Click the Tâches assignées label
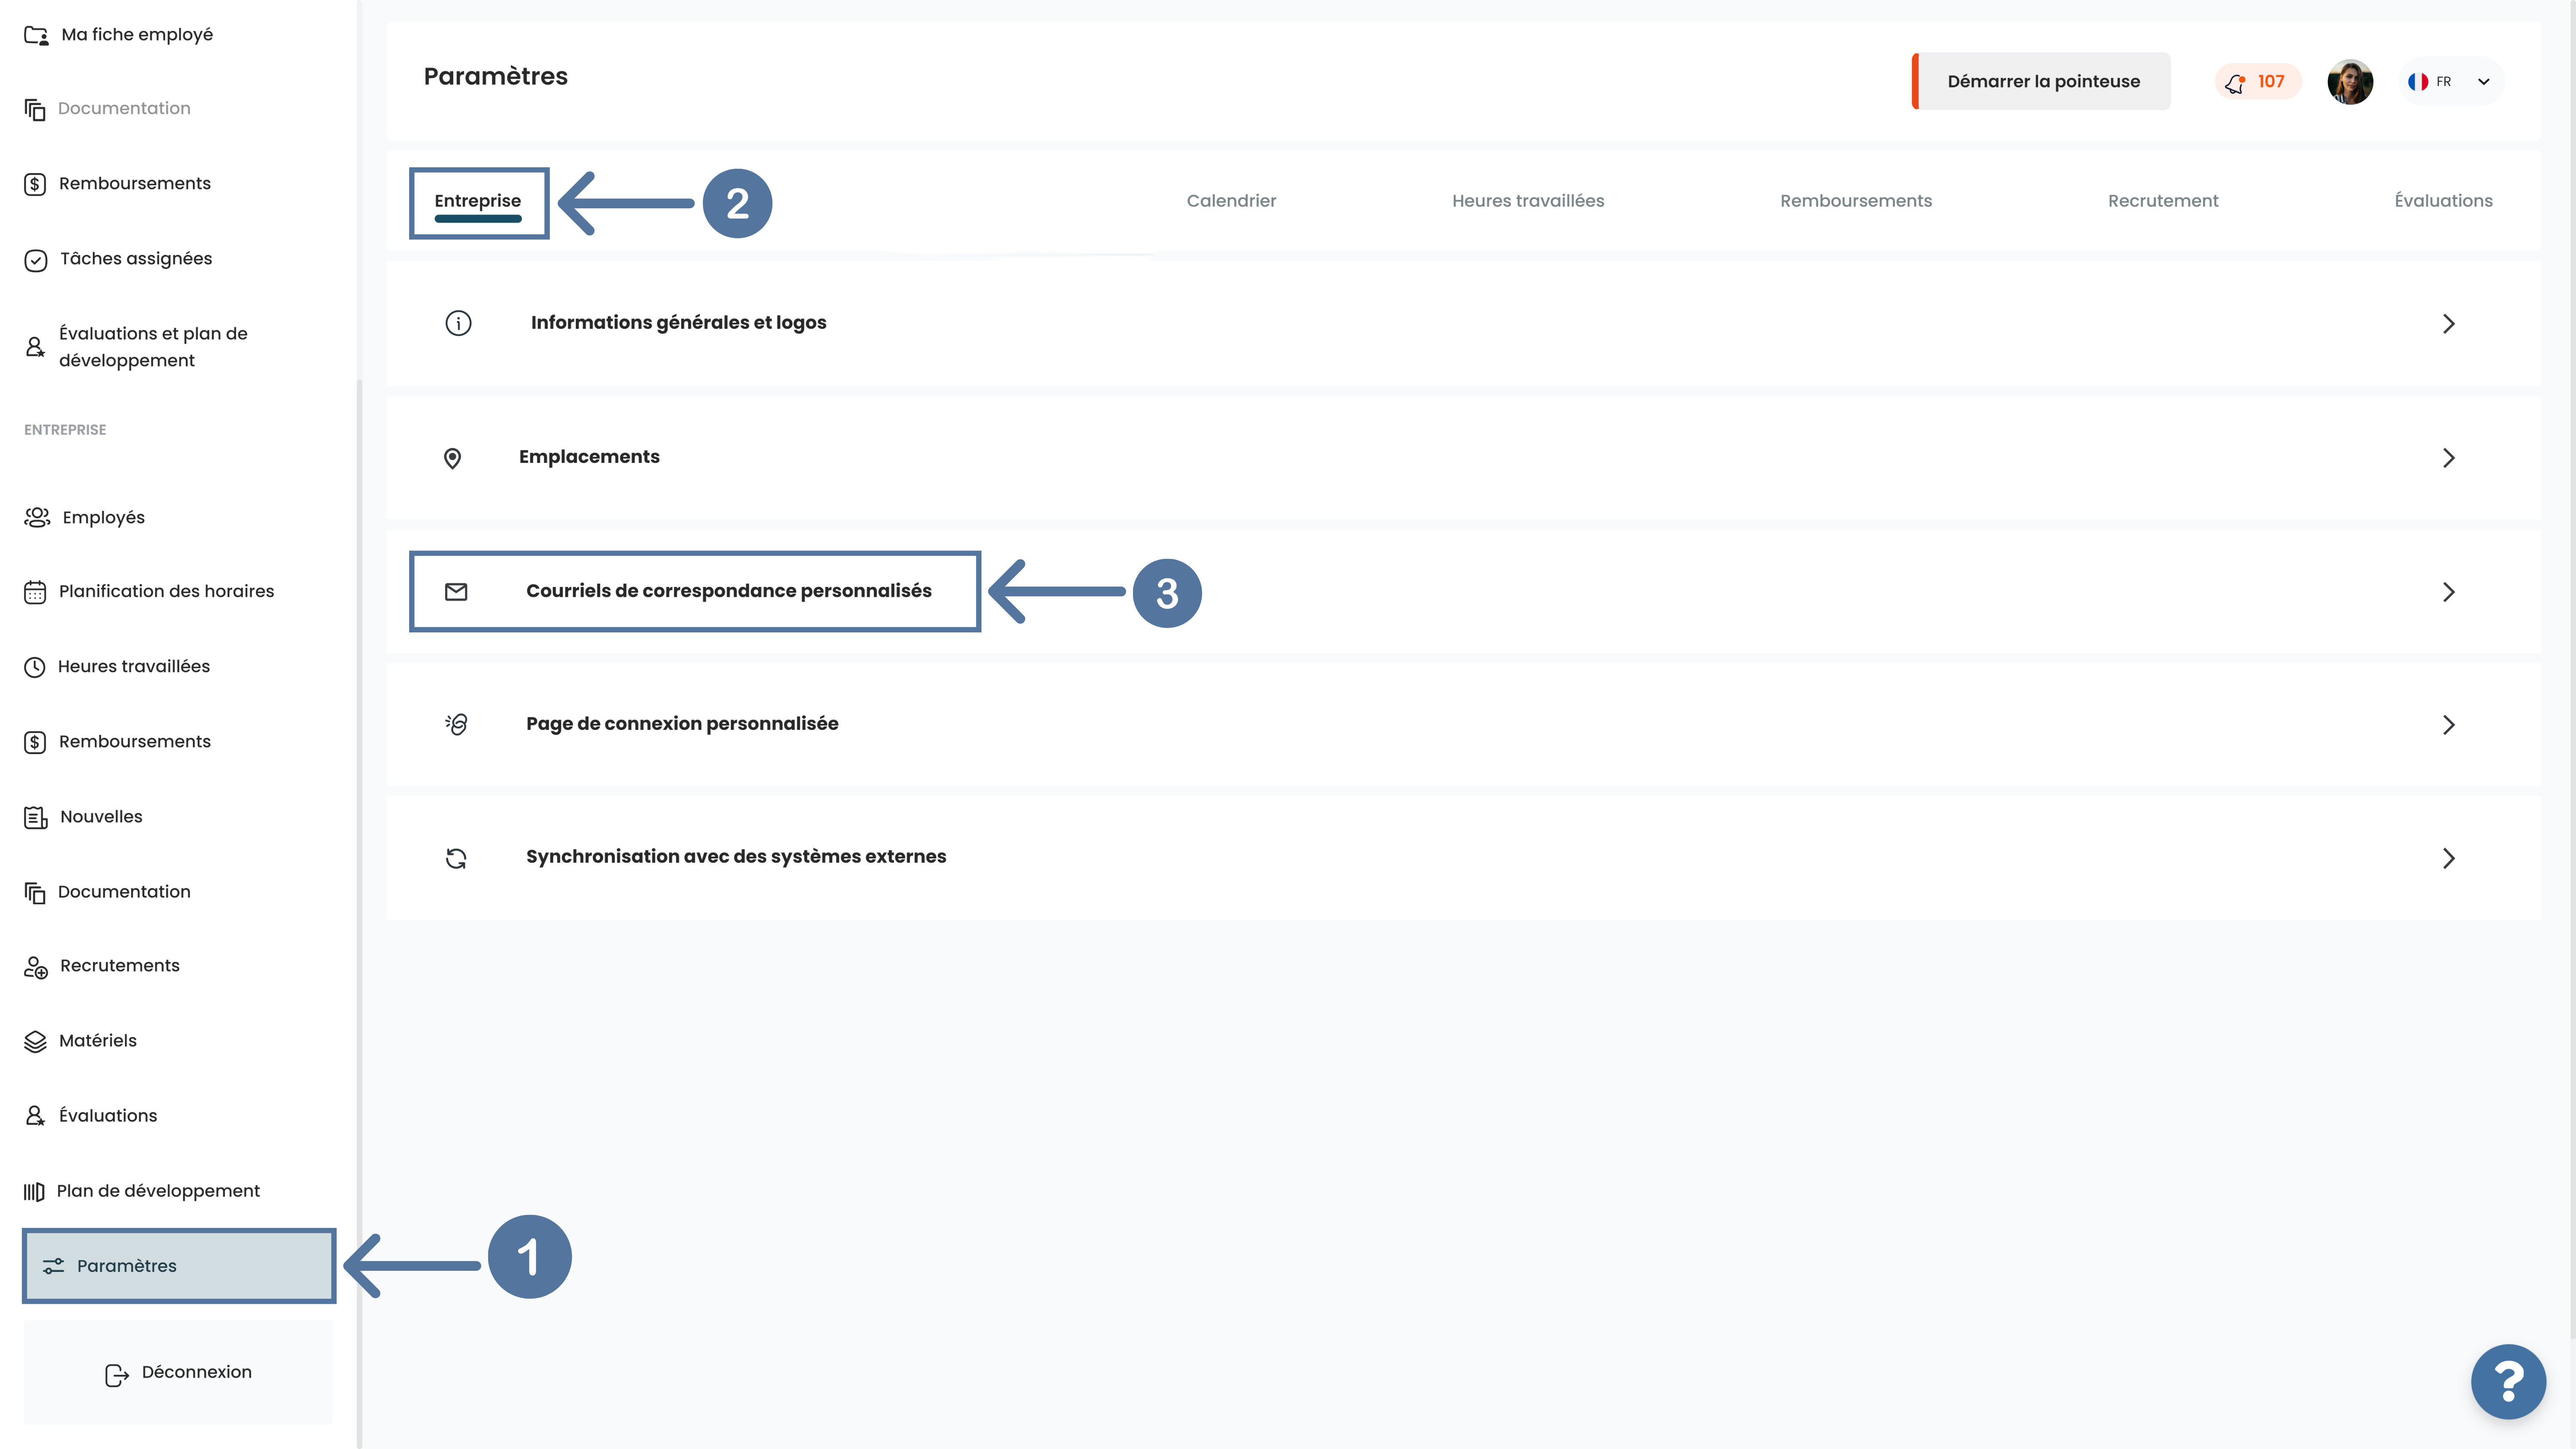 click(136, 259)
